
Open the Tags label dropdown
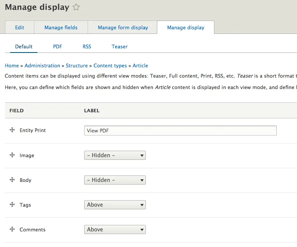[115, 205]
